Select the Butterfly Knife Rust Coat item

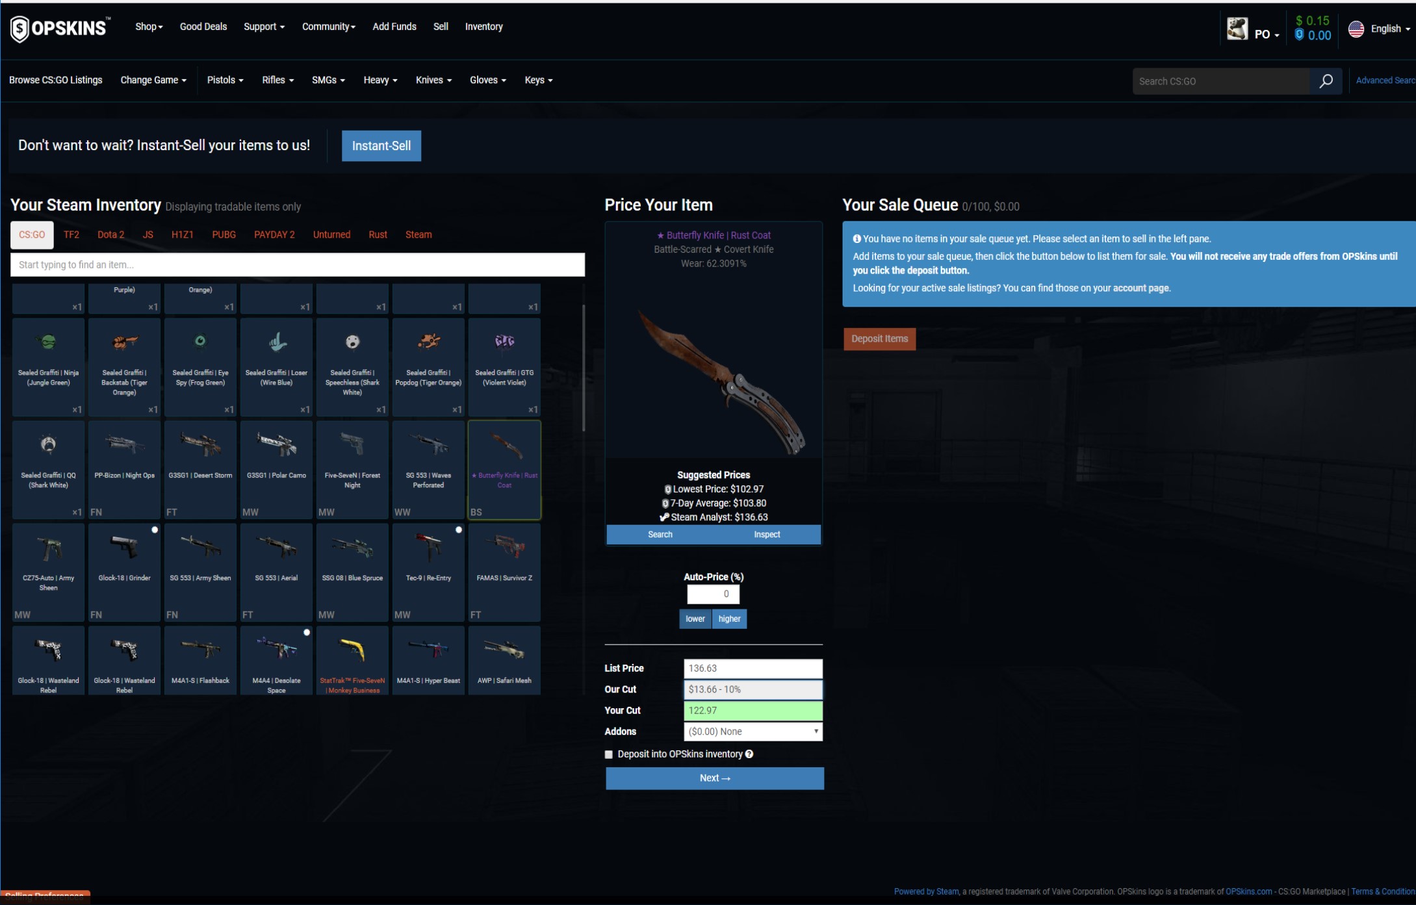click(504, 470)
